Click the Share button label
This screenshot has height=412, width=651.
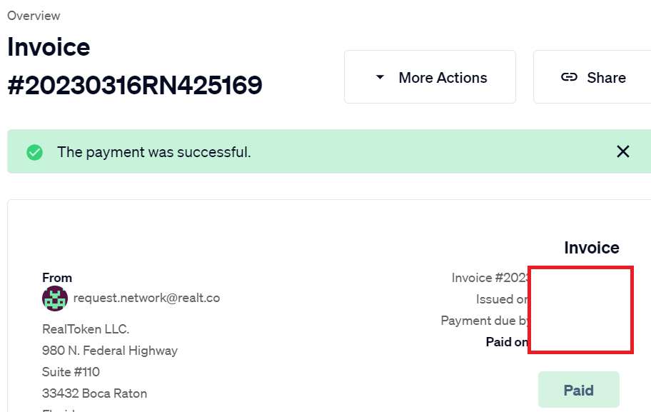click(x=606, y=78)
